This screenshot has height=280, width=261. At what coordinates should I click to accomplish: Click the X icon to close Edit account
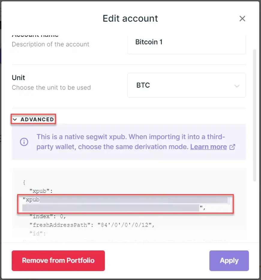point(242,19)
